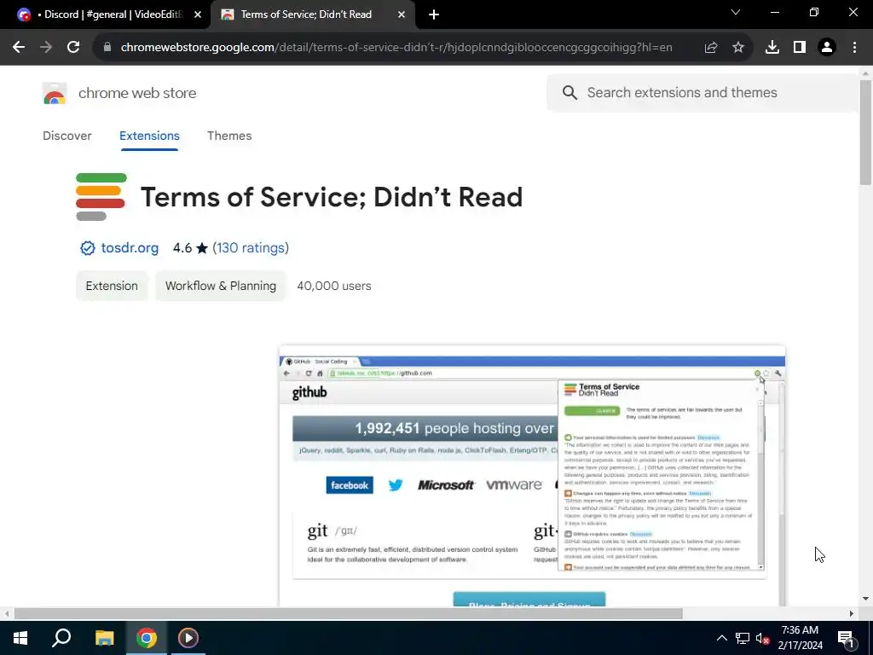This screenshot has height=655, width=873.
Task: Click the horizontal scrollbar thumb
Action: pos(349,613)
